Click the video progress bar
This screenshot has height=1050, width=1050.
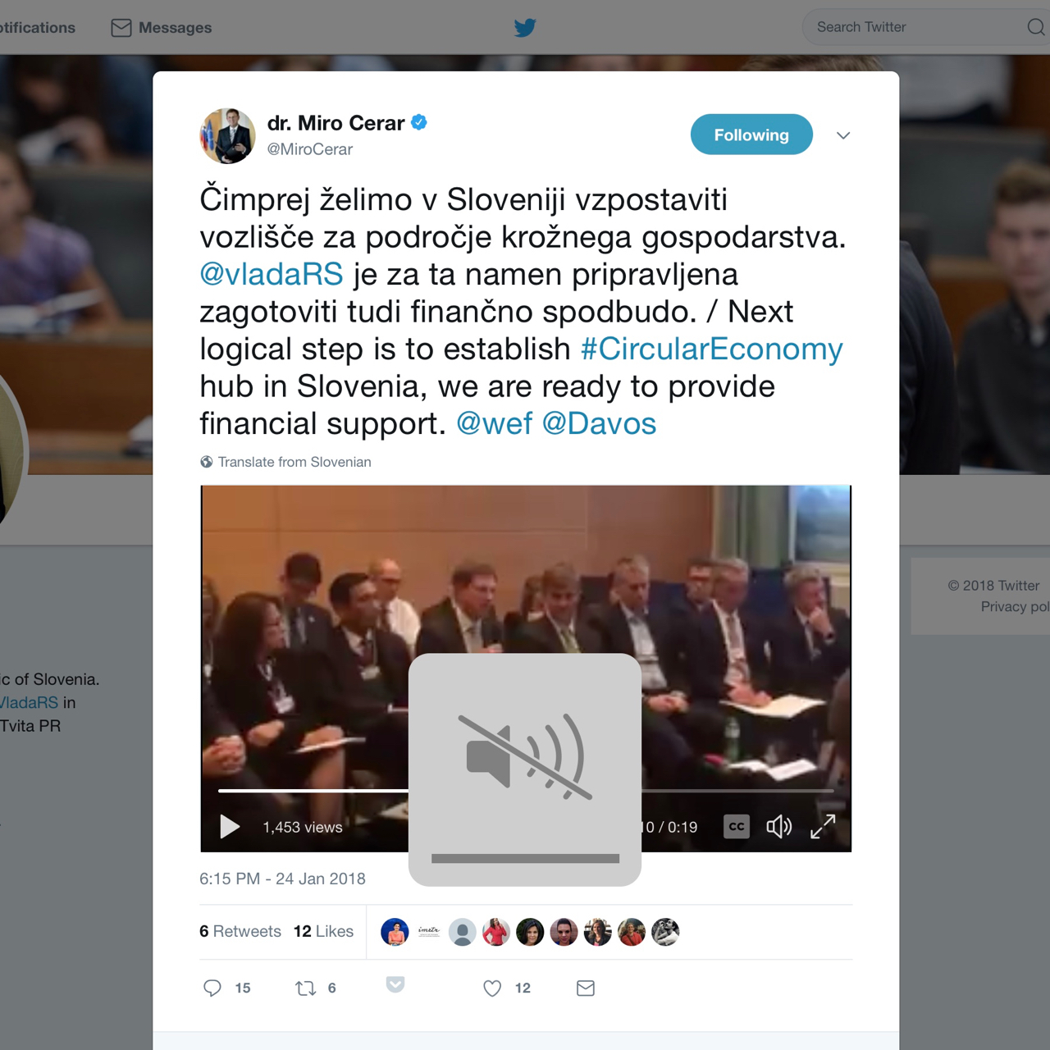(x=526, y=791)
